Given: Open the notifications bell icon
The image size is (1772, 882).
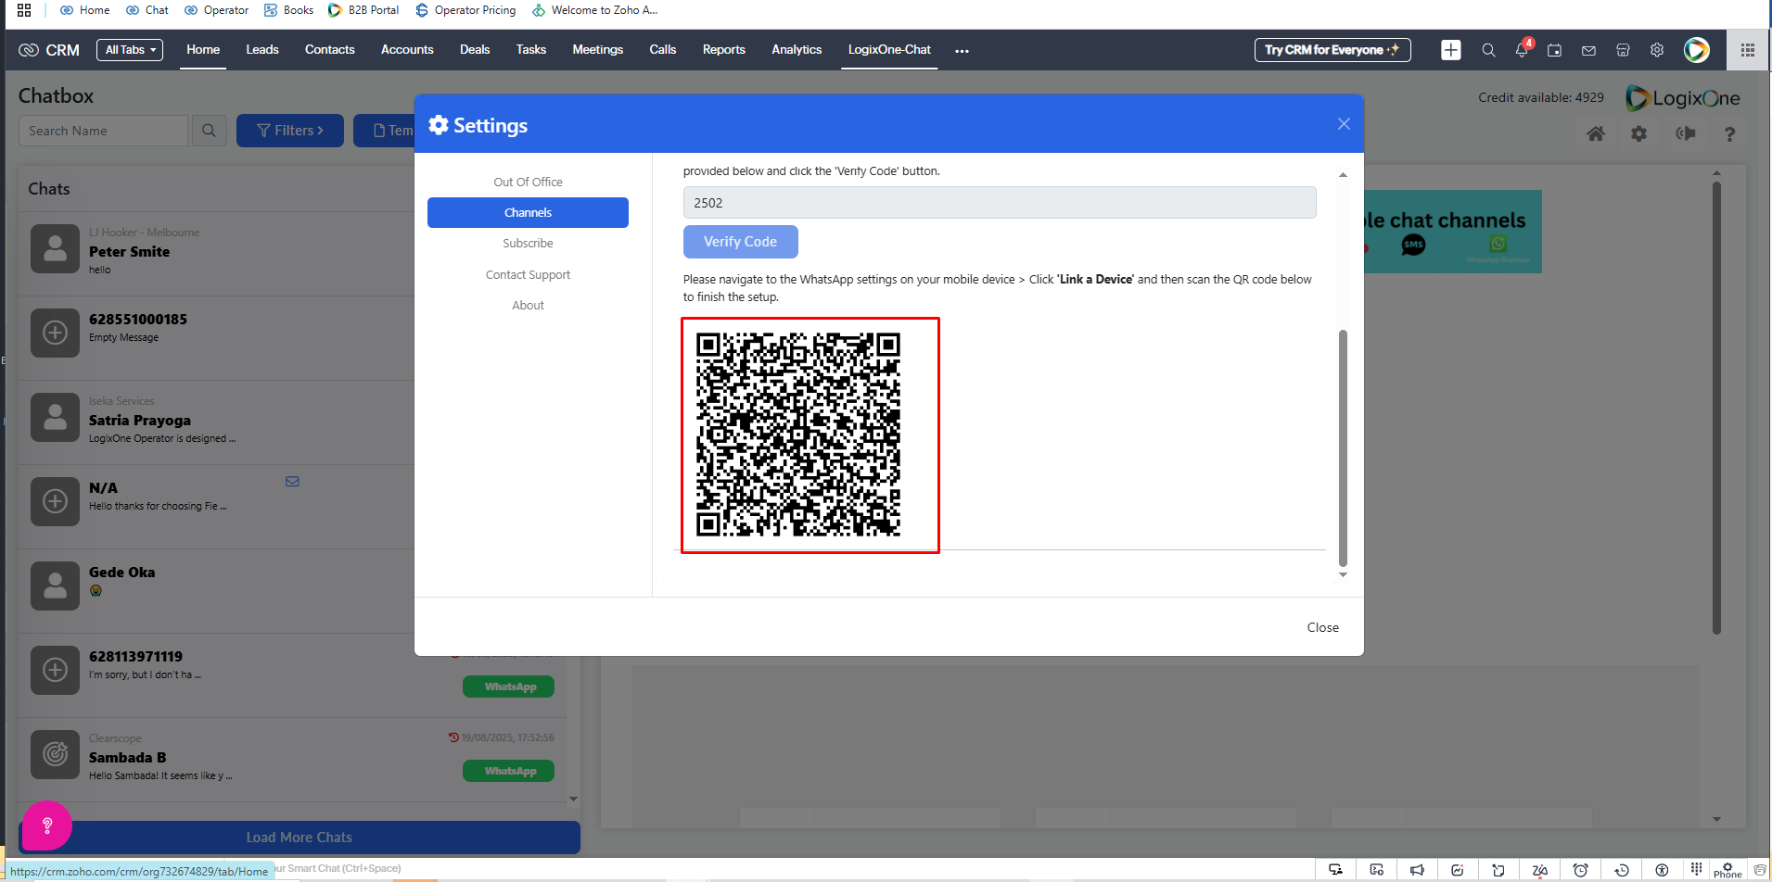Looking at the screenshot, I should pyautogui.click(x=1522, y=50).
